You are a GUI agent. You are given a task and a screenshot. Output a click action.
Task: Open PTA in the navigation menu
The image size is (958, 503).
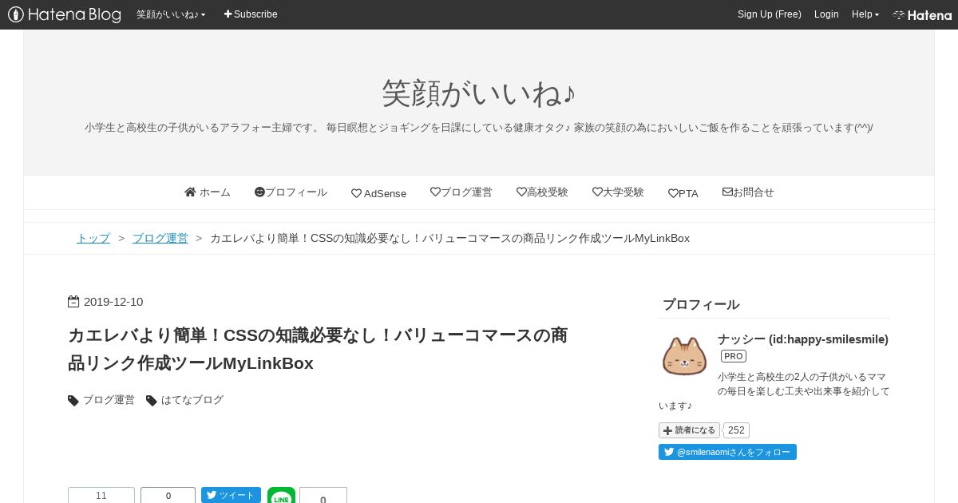pyautogui.click(x=683, y=193)
